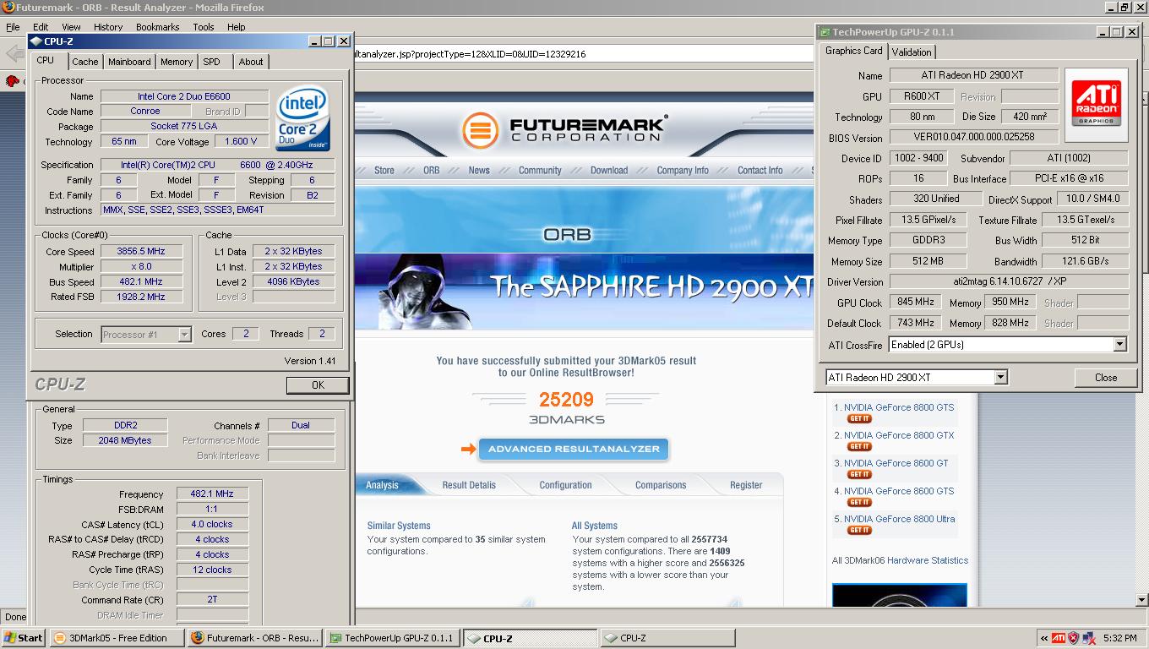Viewport: 1149px width, 649px height.
Task: Switch to Futuremark ORB Firefox taskbar item
Action: click(x=255, y=638)
